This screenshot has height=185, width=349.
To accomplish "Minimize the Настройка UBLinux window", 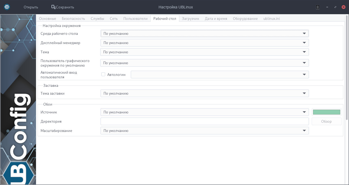I will coord(327,7).
